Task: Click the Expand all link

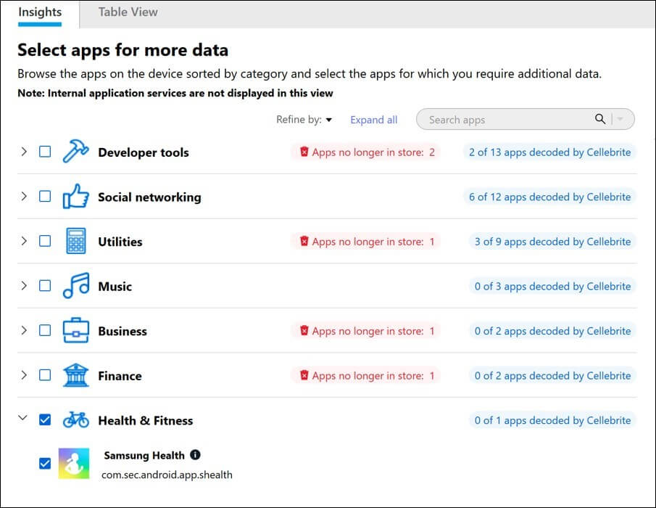Action: coord(373,120)
